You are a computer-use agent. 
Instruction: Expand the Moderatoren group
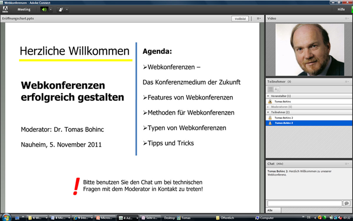[268, 107]
